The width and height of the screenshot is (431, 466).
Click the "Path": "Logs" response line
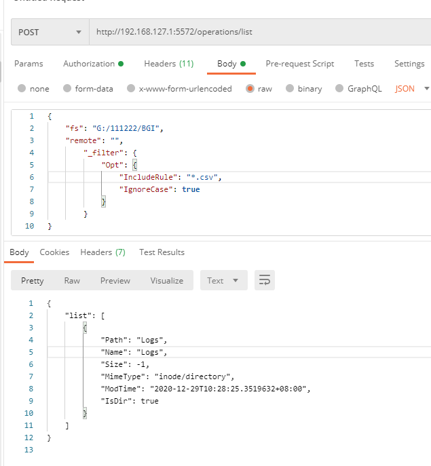[x=134, y=340]
